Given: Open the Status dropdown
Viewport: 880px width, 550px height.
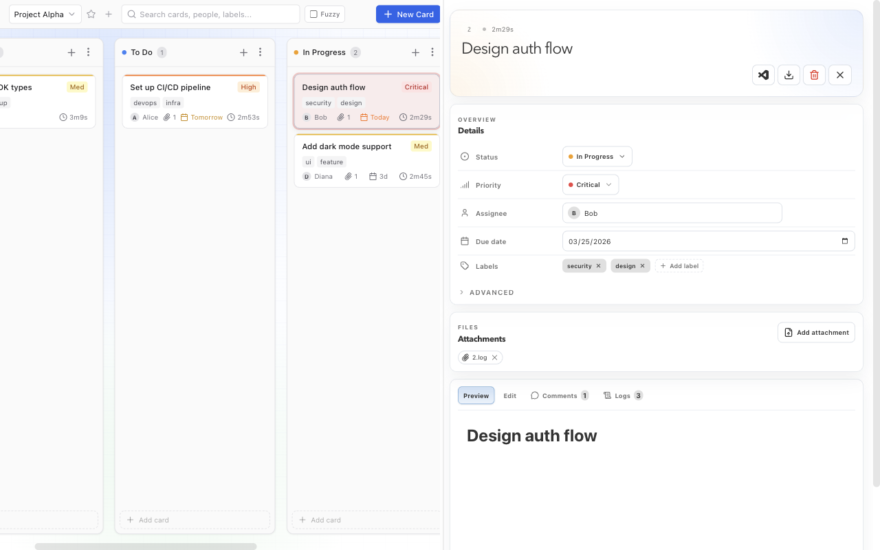Looking at the screenshot, I should [x=597, y=157].
